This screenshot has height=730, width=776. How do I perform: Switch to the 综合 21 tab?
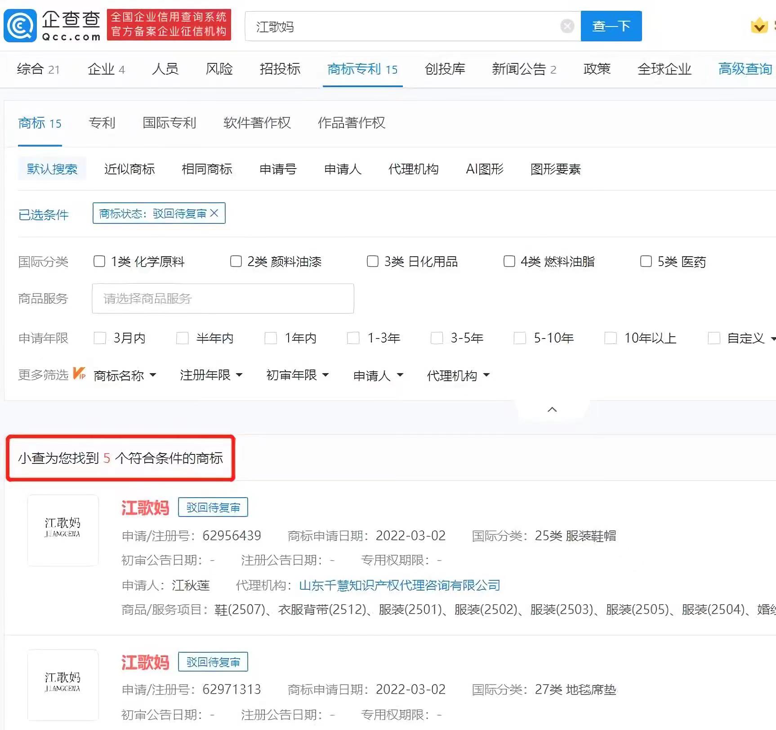click(38, 69)
